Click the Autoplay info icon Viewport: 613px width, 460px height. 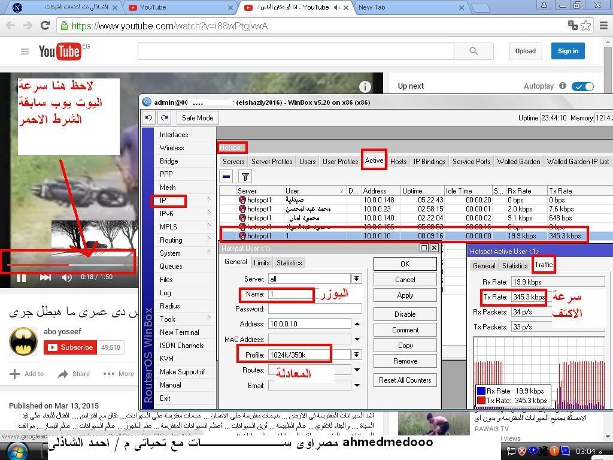click(x=563, y=86)
